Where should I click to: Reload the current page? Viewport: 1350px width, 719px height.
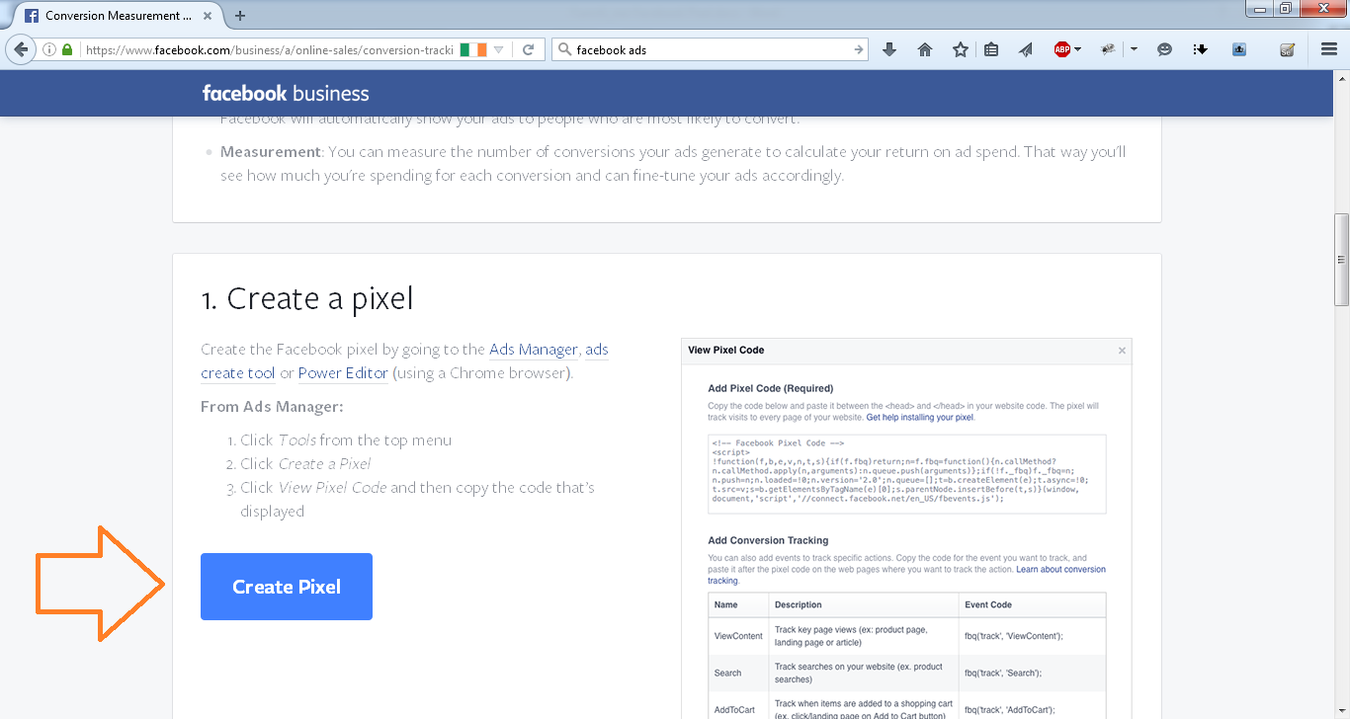[529, 49]
